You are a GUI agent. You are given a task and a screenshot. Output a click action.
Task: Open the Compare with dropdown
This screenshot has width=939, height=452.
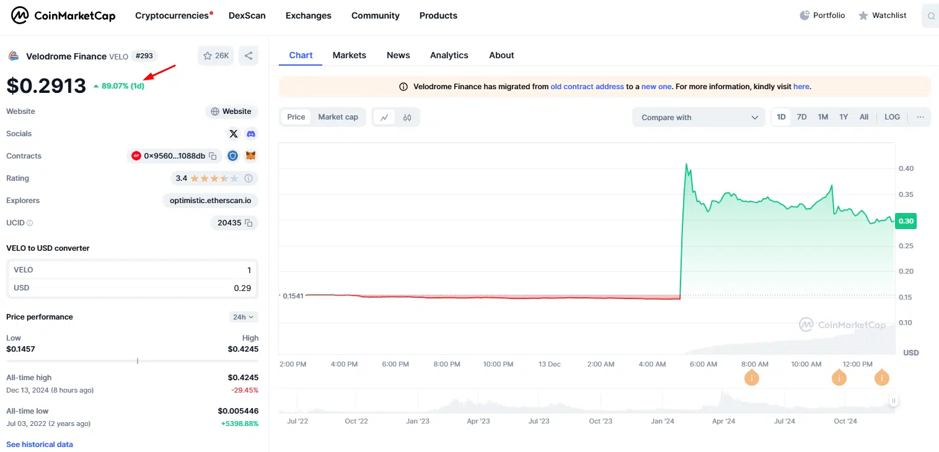click(x=699, y=117)
